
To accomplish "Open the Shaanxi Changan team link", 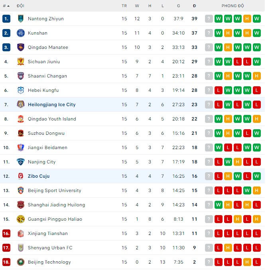I will 47,76.
